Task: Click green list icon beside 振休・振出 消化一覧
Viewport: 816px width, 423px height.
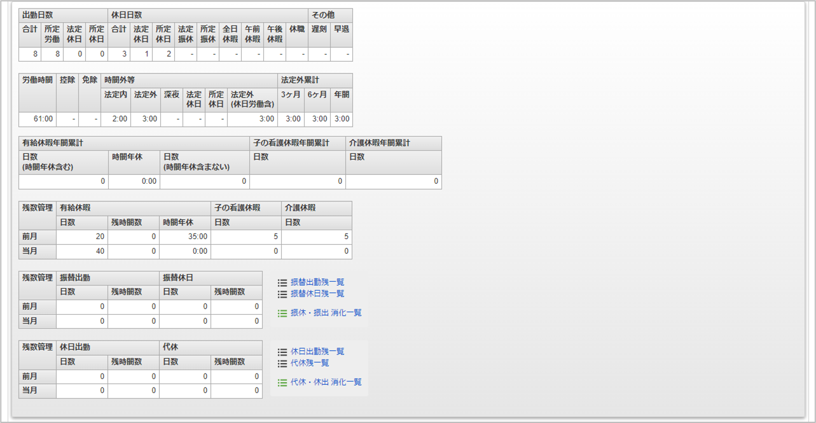Action: 282,313
